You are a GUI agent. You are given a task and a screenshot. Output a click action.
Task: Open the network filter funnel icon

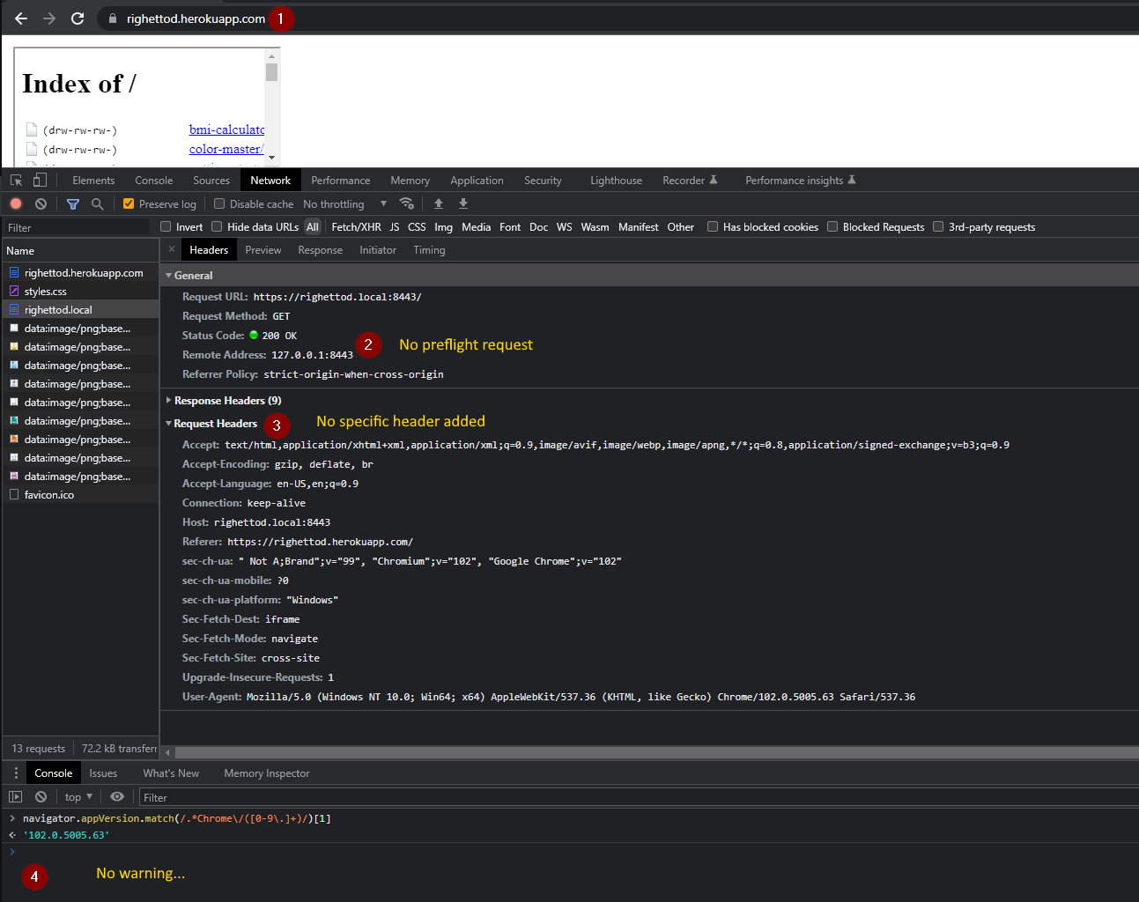pyautogui.click(x=73, y=203)
